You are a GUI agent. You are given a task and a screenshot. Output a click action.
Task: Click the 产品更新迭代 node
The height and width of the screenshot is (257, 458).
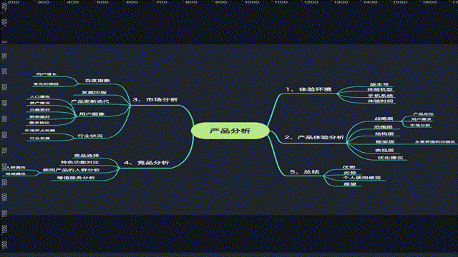(x=90, y=101)
